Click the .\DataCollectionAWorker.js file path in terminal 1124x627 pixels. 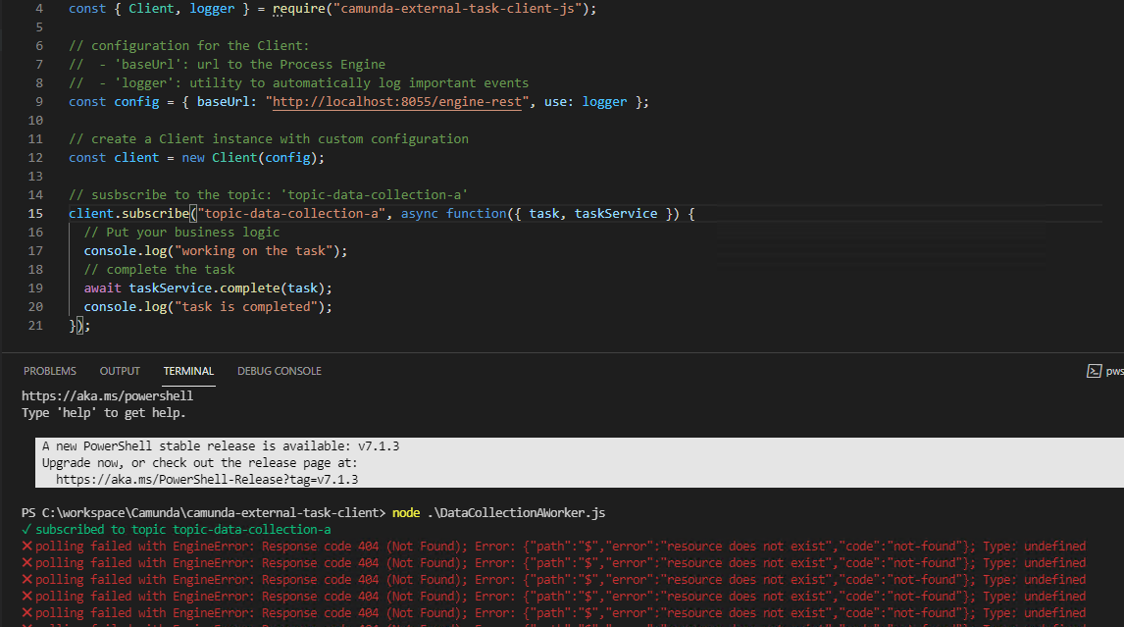(516, 513)
